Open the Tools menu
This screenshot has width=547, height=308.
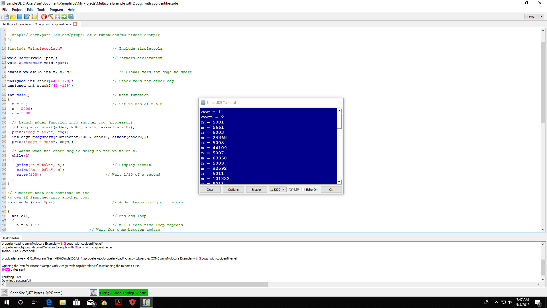(x=41, y=9)
